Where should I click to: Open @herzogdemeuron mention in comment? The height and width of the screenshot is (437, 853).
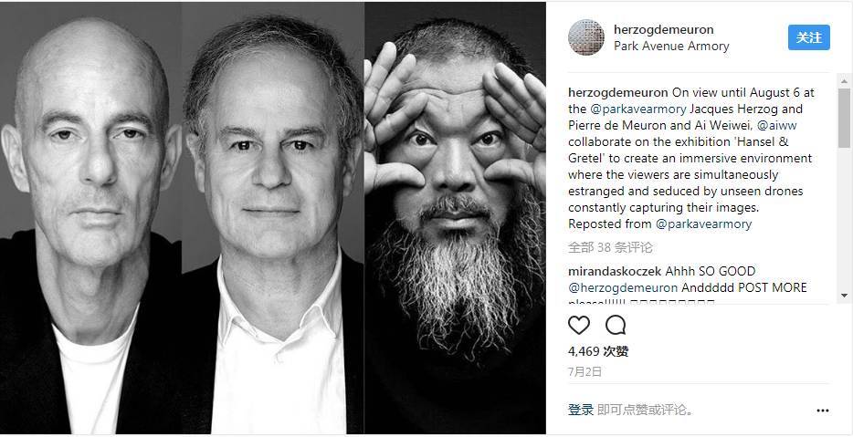(623, 287)
